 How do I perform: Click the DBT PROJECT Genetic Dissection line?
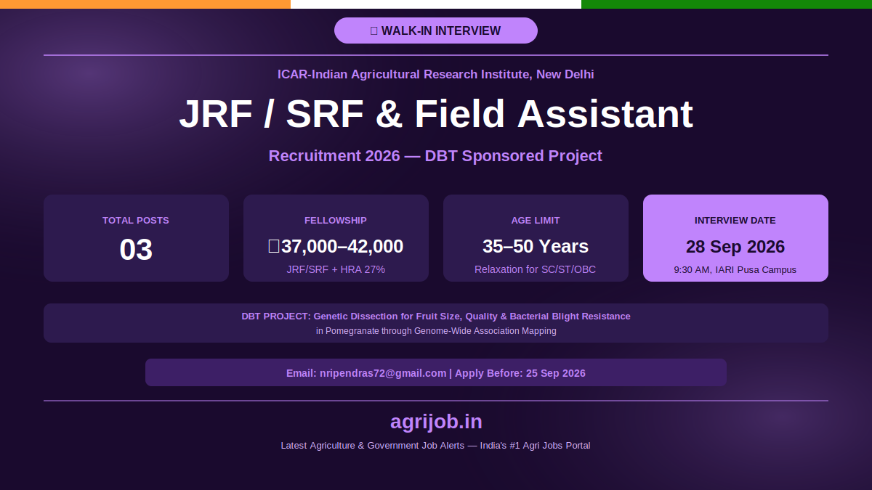click(436, 317)
